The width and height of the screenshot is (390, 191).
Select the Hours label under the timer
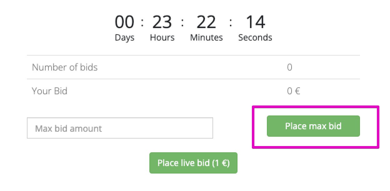(x=162, y=38)
